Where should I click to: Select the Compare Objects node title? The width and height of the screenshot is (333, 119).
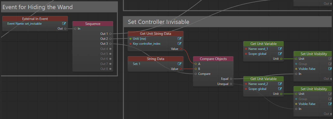tap(213, 59)
